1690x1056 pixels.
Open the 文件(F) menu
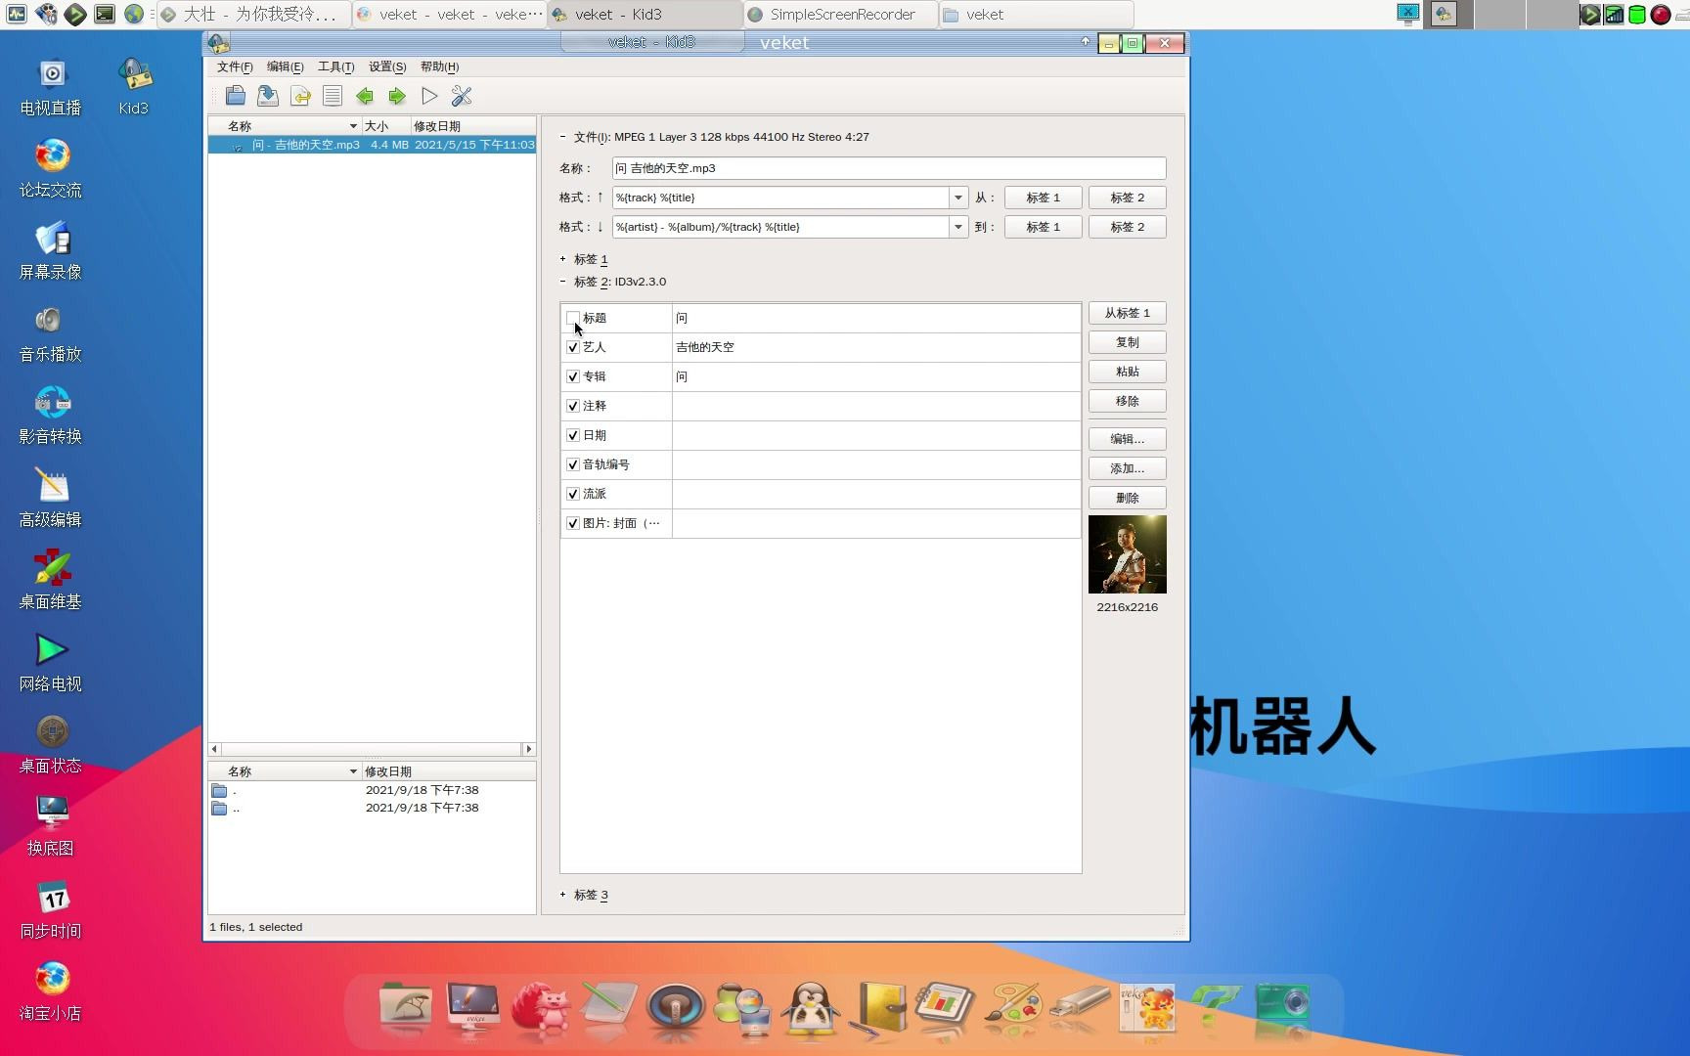click(233, 66)
